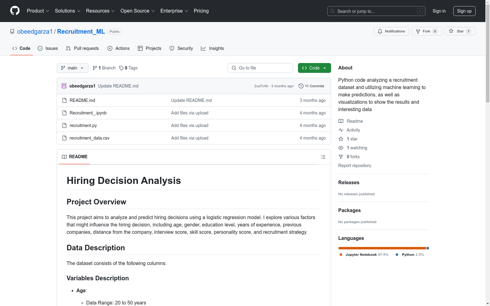This screenshot has height=306, width=490.
Task: Click the Notifications button
Action: 391,31
